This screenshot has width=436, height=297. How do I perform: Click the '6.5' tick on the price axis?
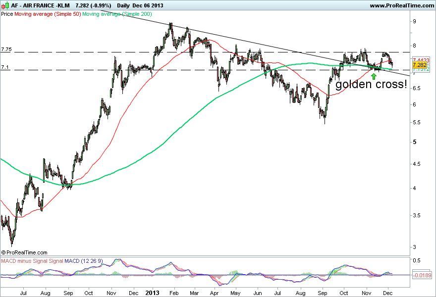click(x=416, y=88)
